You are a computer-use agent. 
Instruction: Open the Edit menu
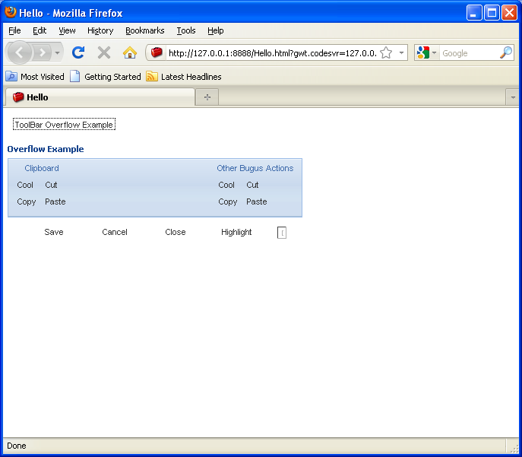click(x=40, y=30)
